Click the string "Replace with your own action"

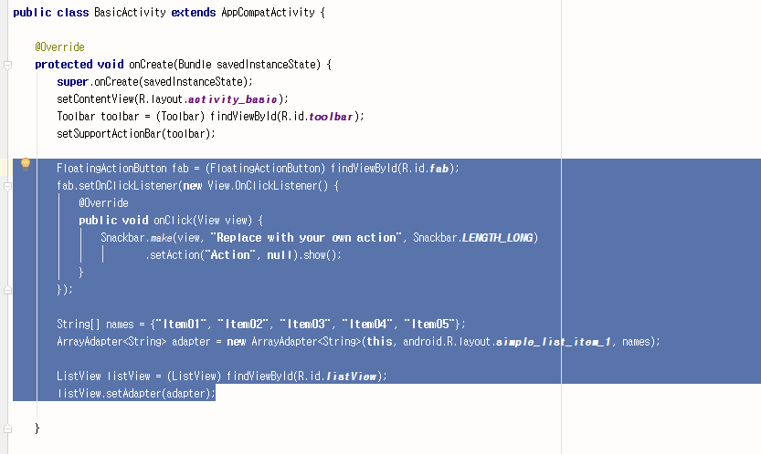pos(306,238)
